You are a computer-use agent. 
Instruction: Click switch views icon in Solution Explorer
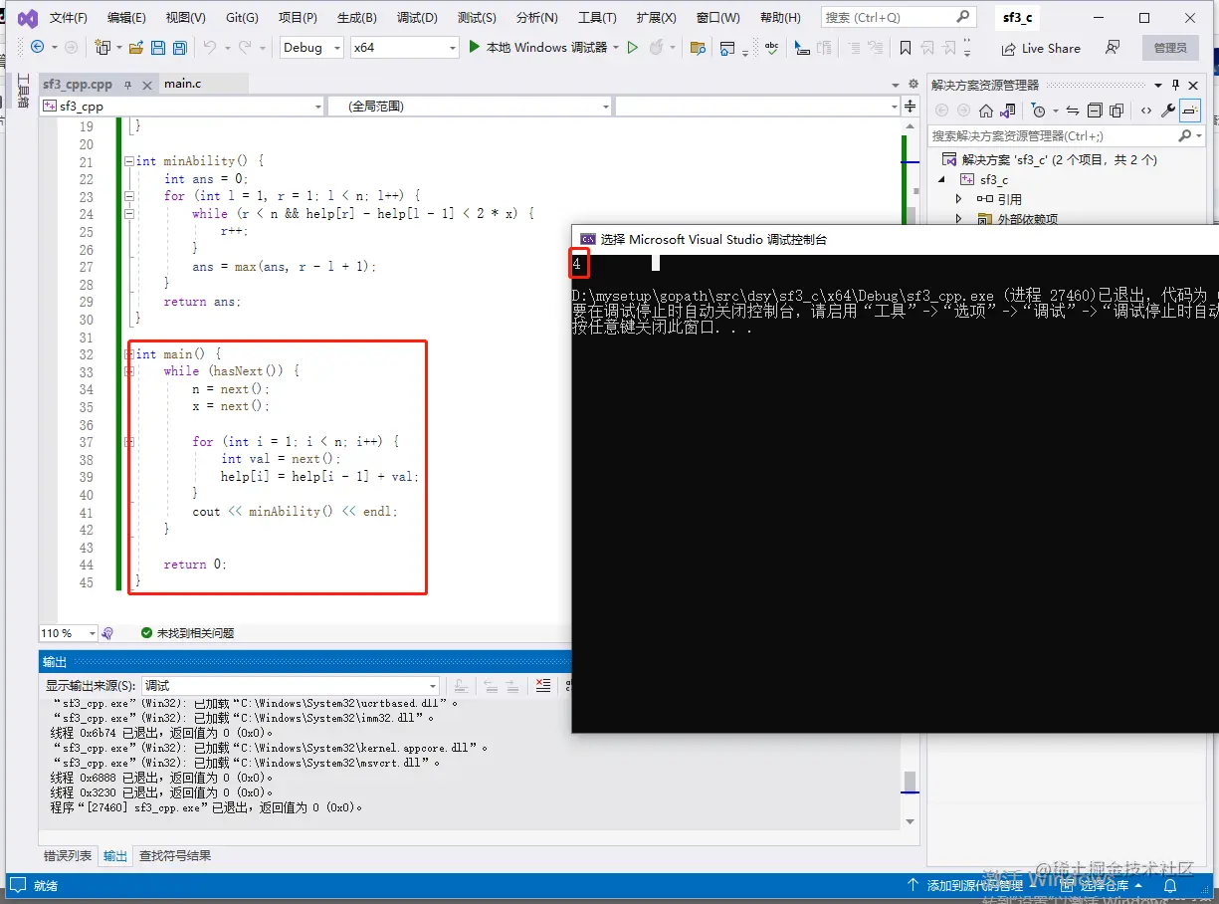tap(1008, 111)
